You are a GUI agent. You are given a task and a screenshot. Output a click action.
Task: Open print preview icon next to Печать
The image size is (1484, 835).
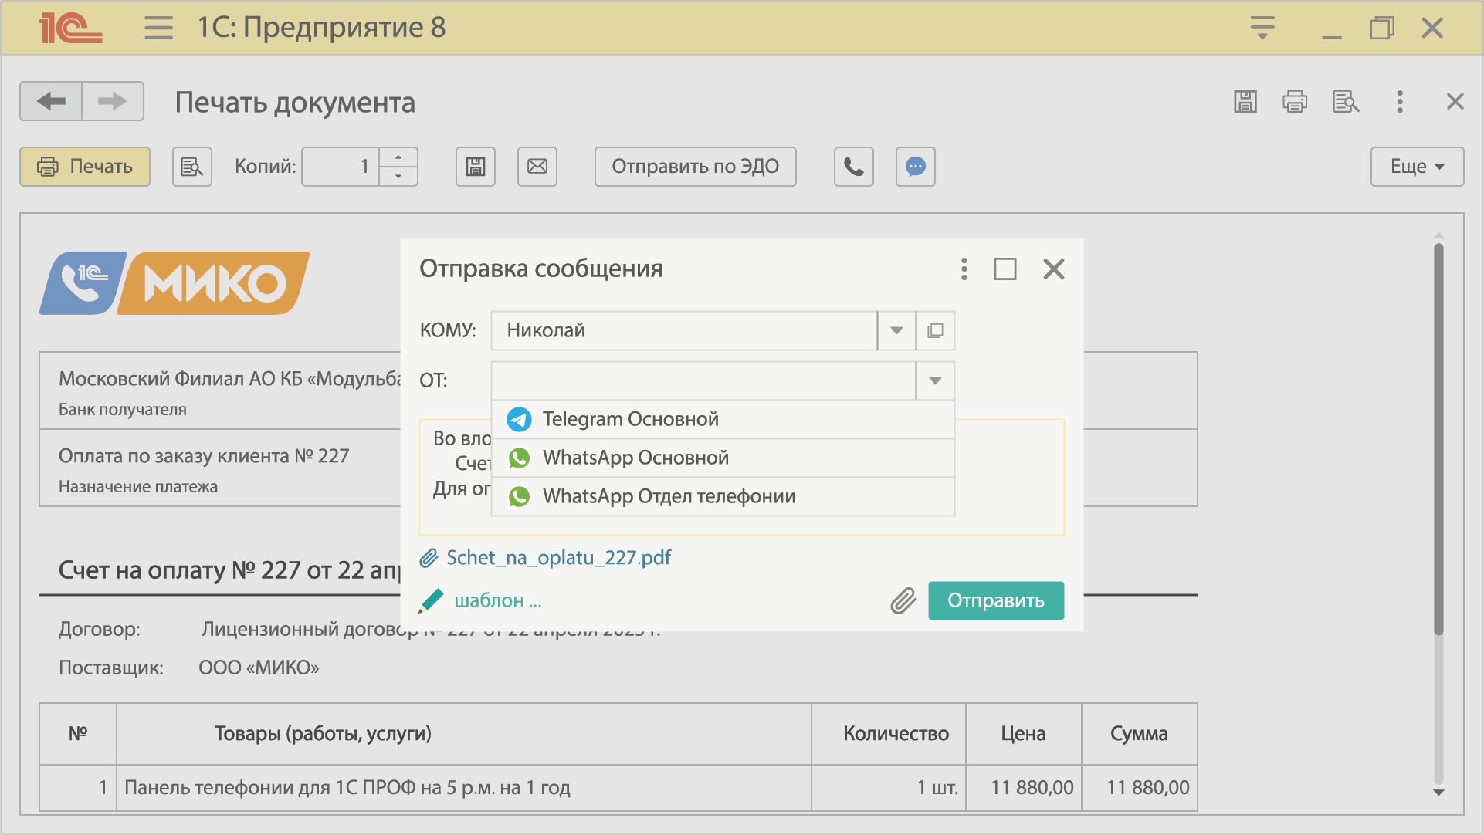[x=191, y=167]
